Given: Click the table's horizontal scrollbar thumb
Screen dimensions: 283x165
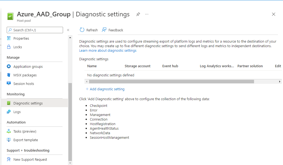Looking at the screenshot, I should tap(171, 82).
